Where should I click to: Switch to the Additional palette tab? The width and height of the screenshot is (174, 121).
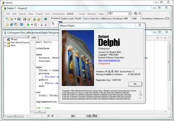[68, 18]
